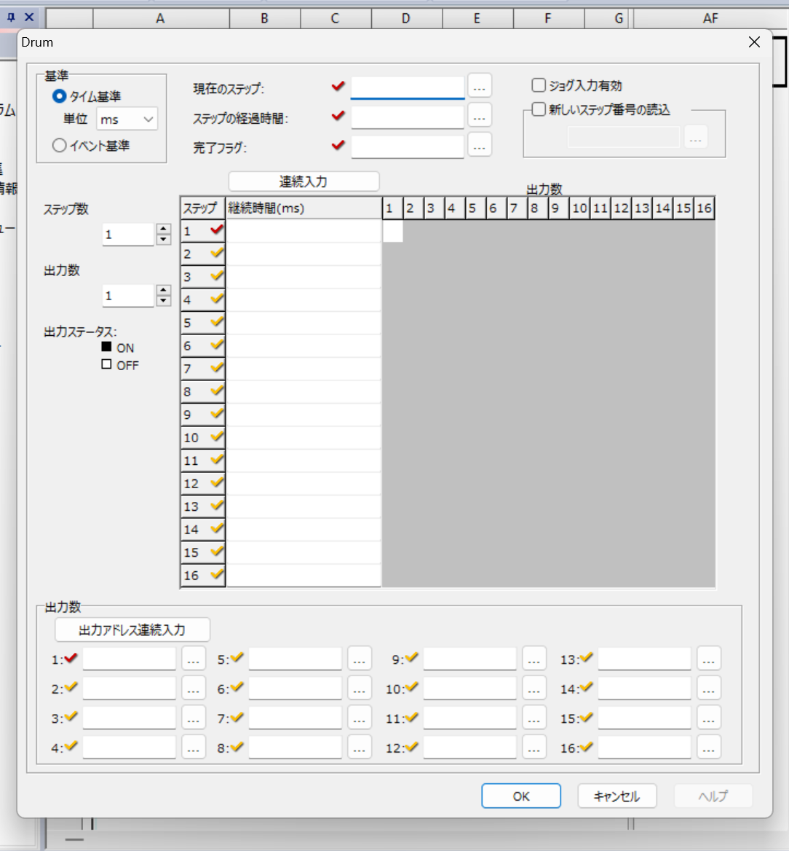Click output address field 13

click(x=644, y=659)
